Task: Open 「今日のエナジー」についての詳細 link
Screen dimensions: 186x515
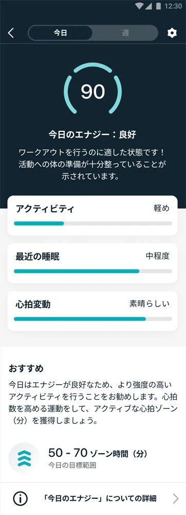Action: tap(93, 499)
